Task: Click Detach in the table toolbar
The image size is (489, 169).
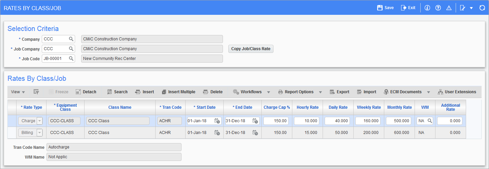Action: pyautogui.click(x=86, y=92)
